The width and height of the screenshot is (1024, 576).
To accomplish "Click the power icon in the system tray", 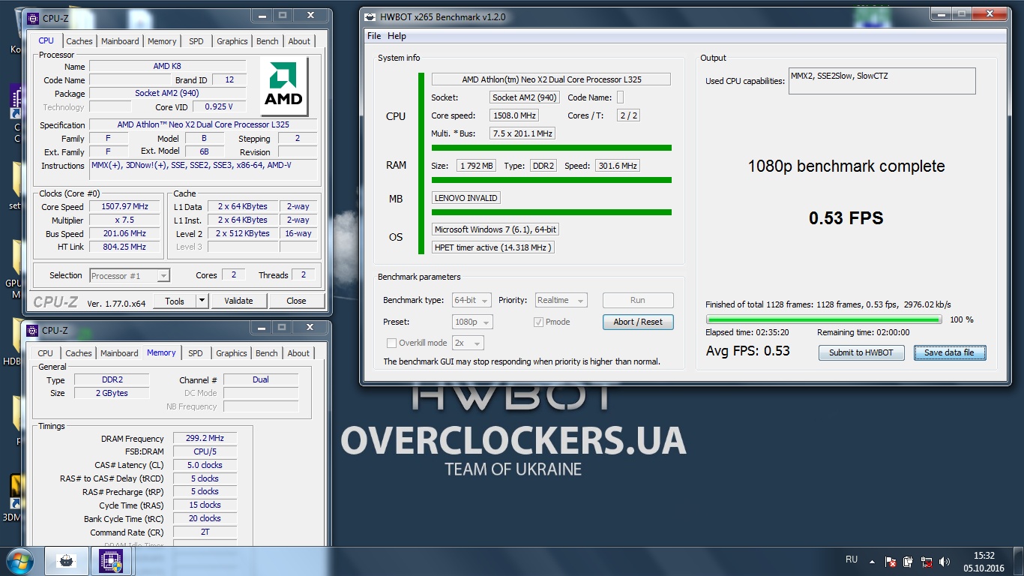I will point(909,561).
